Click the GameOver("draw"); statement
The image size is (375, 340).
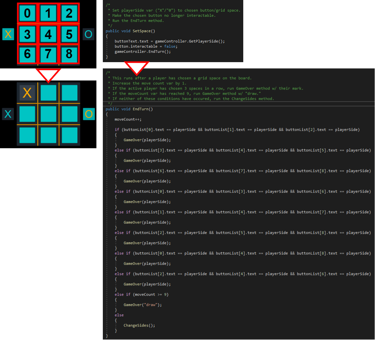click(x=143, y=305)
